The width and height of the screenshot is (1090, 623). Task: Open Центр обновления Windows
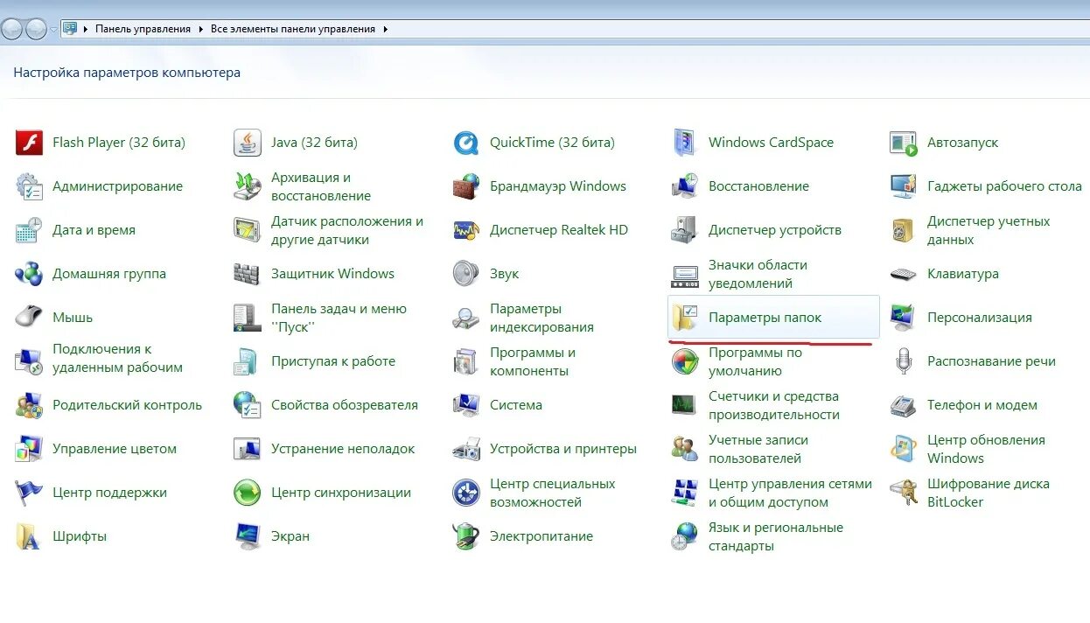[988, 448]
